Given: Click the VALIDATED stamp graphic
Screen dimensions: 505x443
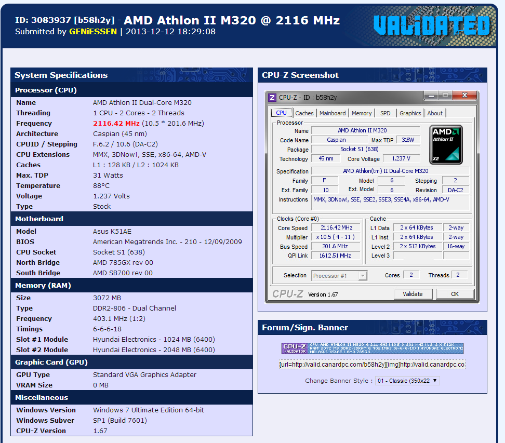Looking at the screenshot, I should click(432, 25).
